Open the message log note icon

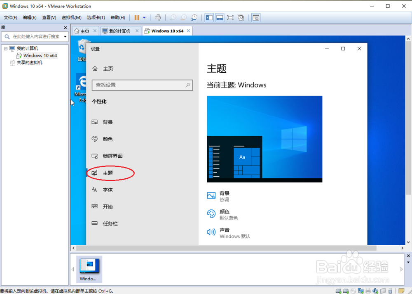coord(401,291)
